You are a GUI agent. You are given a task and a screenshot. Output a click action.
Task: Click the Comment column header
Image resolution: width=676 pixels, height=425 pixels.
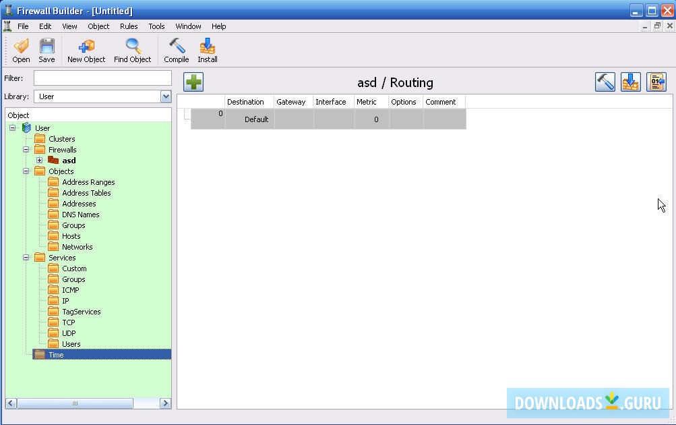pyautogui.click(x=444, y=102)
